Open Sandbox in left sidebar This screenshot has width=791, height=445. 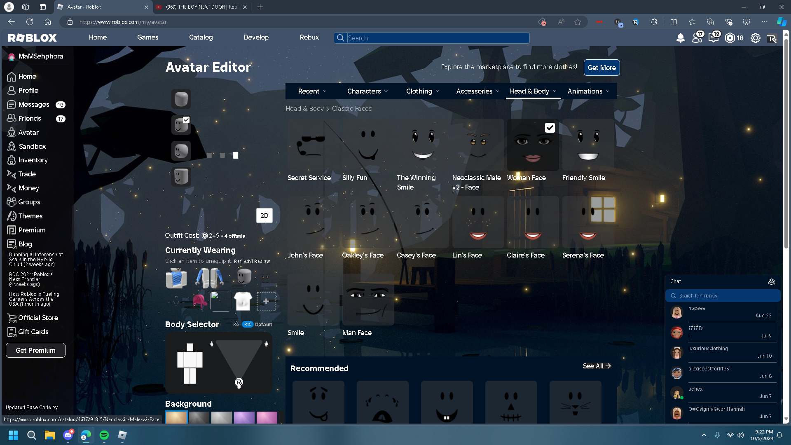(32, 146)
